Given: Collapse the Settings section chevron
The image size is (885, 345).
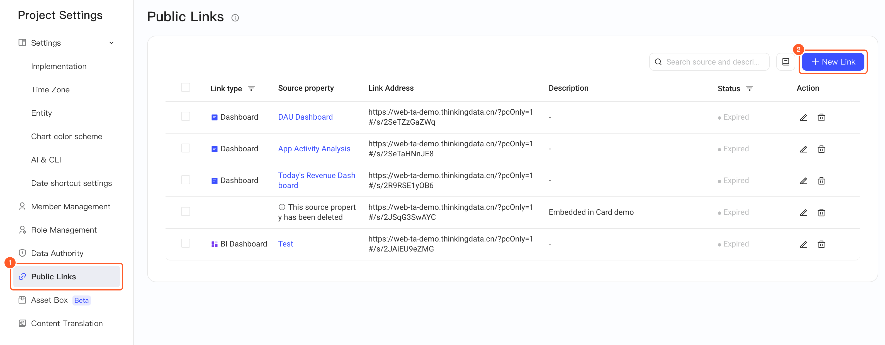Looking at the screenshot, I should (111, 43).
